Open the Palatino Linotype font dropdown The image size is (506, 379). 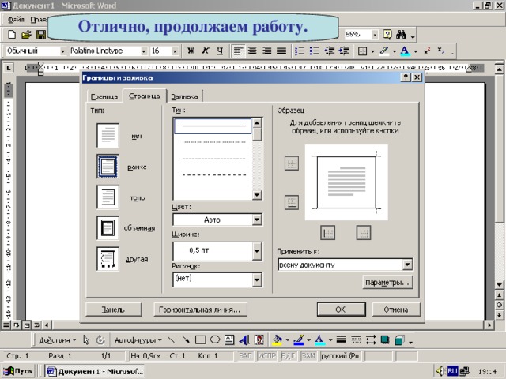tap(144, 51)
